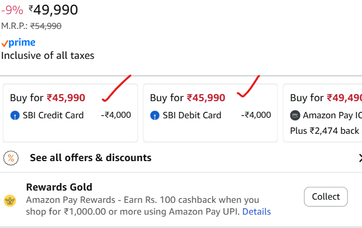Click the struck-through M.R.P. ₹54,990 price
The image size is (362, 228).
(x=46, y=26)
